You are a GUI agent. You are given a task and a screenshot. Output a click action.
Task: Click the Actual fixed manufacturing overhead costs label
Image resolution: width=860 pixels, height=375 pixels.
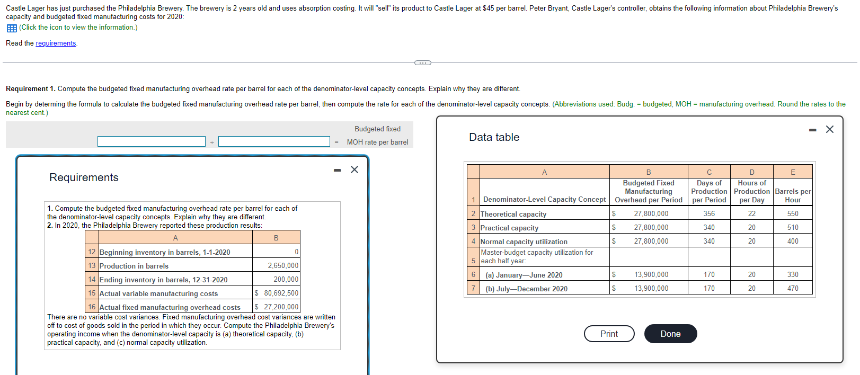coord(170,307)
